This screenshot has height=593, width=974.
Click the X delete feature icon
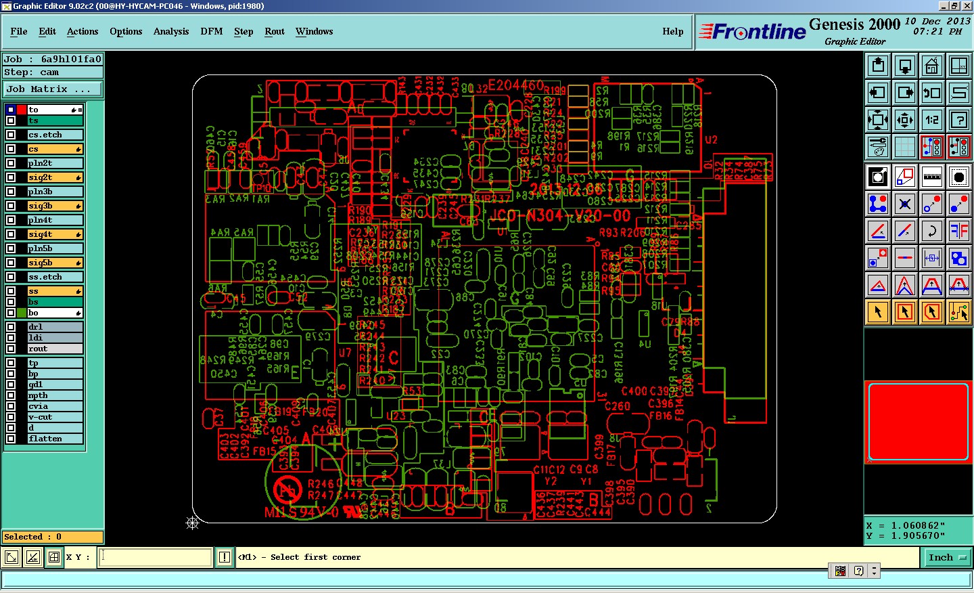(905, 204)
